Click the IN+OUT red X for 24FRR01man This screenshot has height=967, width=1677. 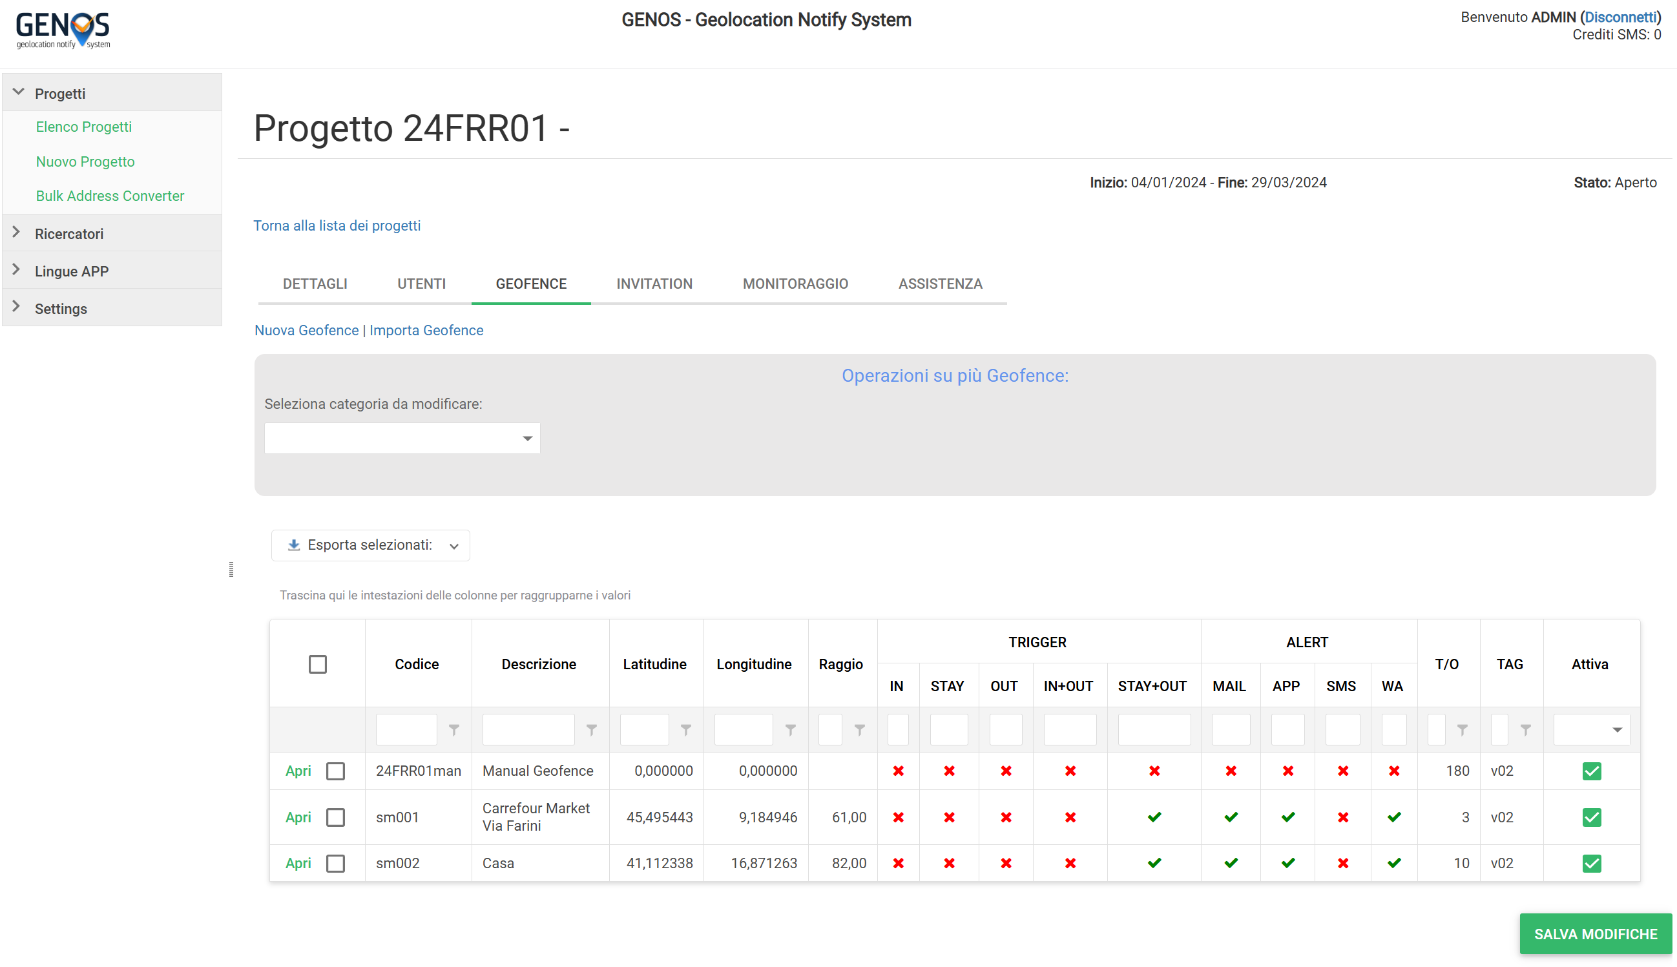click(1070, 771)
